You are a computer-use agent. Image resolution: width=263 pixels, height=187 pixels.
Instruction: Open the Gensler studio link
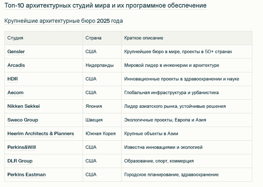(x=16, y=52)
